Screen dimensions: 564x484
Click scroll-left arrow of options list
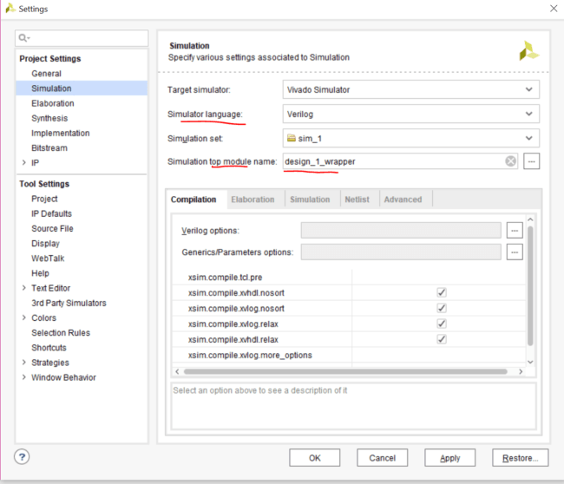[177, 371]
